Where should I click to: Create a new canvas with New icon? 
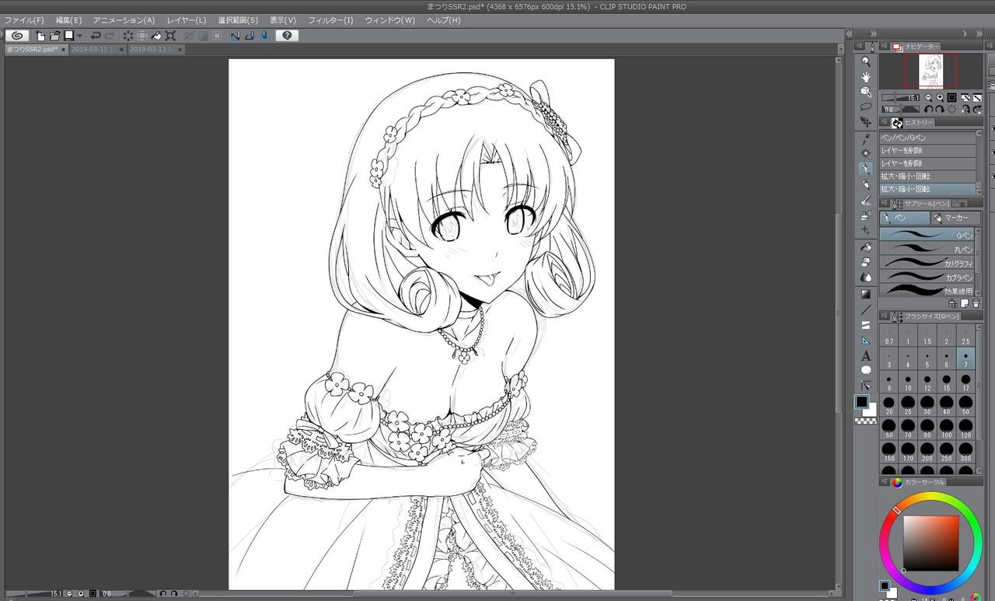[x=41, y=36]
